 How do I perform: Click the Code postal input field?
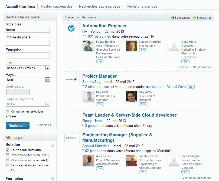point(18,92)
